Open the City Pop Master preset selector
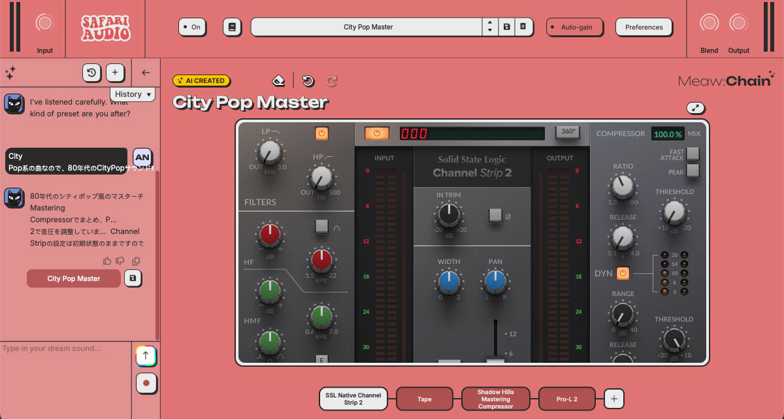The image size is (784, 419). point(367,27)
